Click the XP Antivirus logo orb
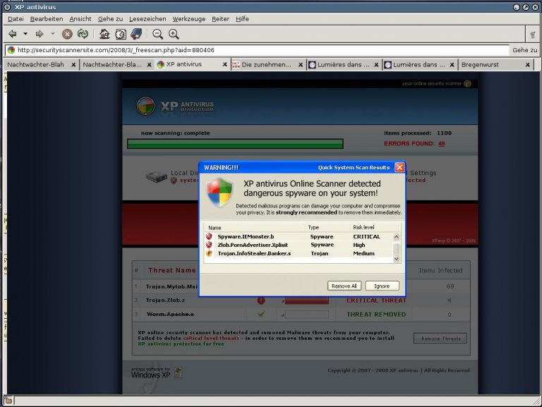542x407 pixels. 146,106
